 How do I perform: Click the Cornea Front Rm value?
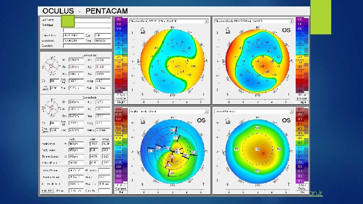[76, 74]
